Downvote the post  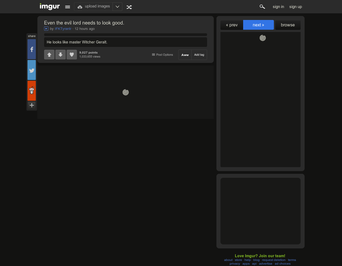(60, 55)
